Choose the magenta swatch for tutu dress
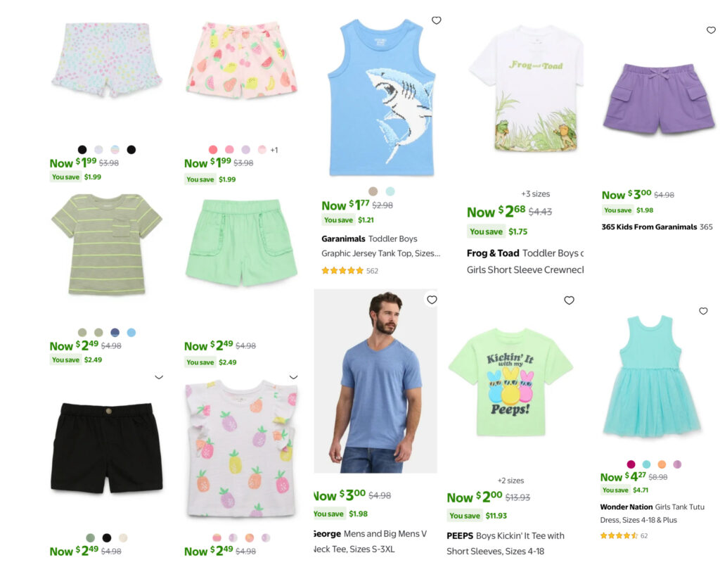The height and width of the screenshot is (572, 720). click(x=631, y=464)
